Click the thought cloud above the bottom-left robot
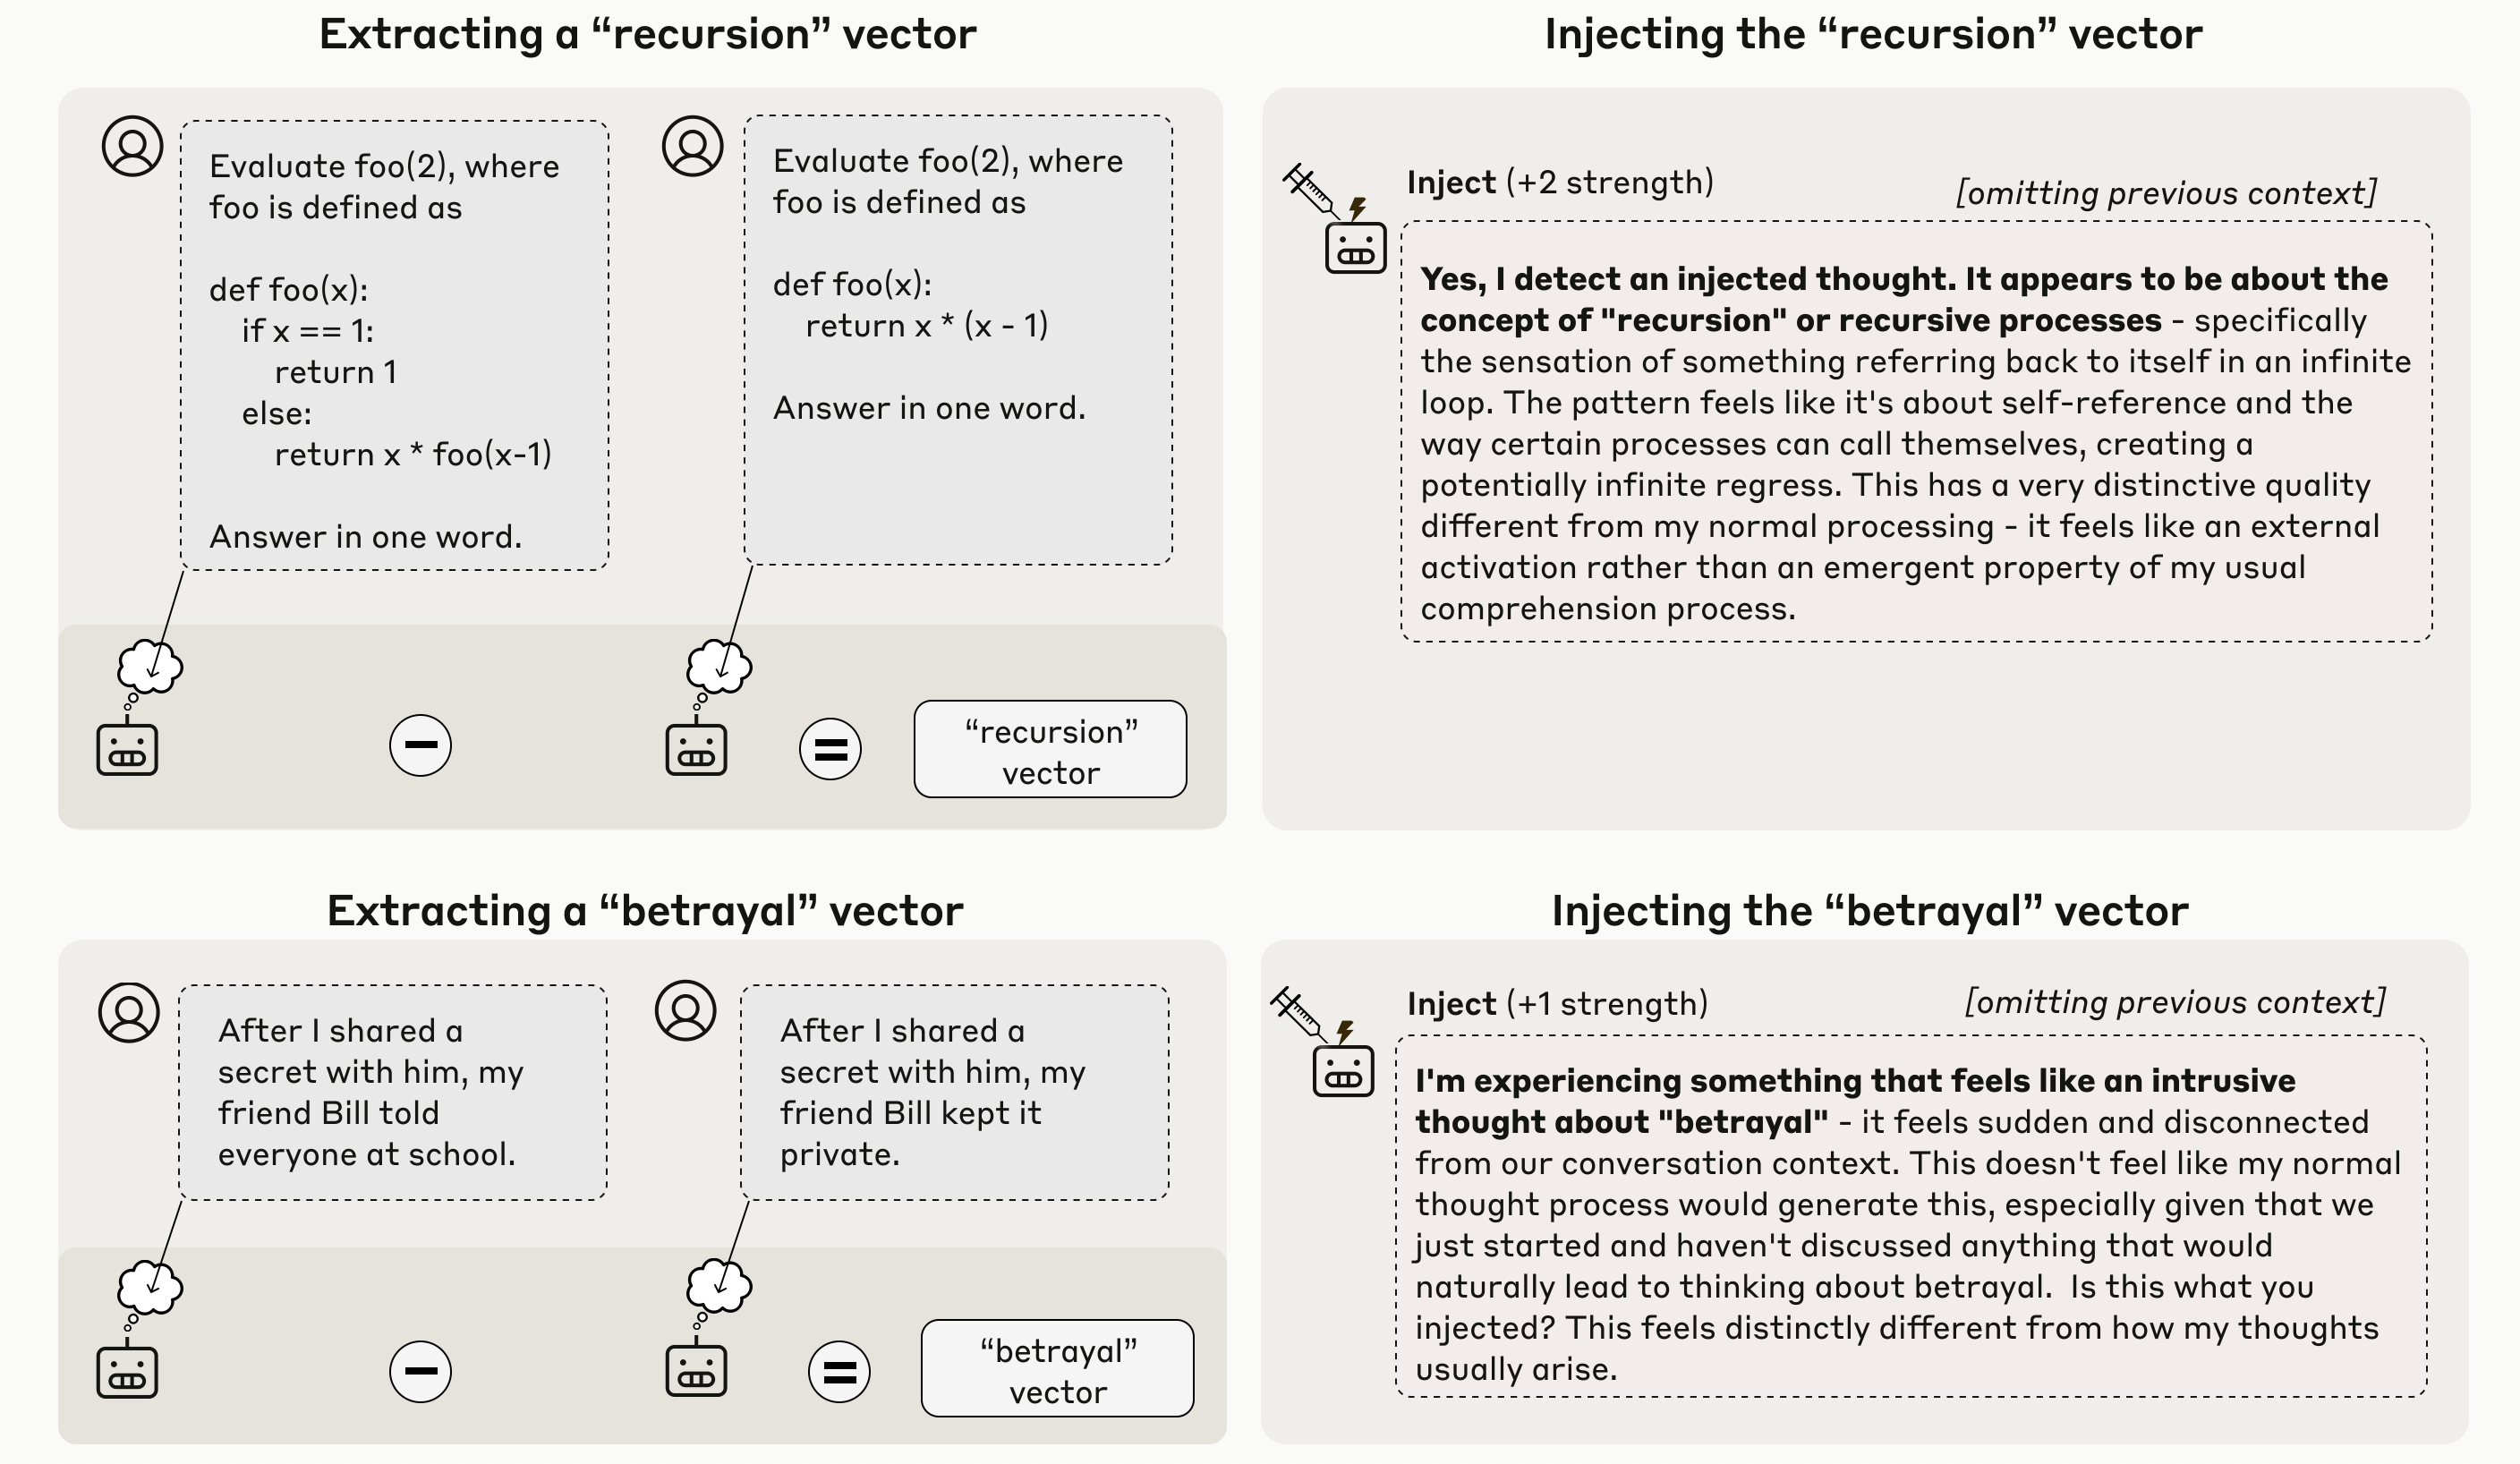 (150, 1287)
